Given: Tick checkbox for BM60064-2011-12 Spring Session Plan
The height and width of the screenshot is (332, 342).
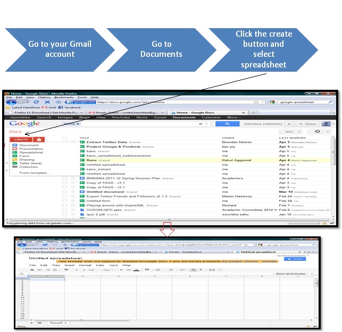Looking at the screenshot, I should click(64, 178).
